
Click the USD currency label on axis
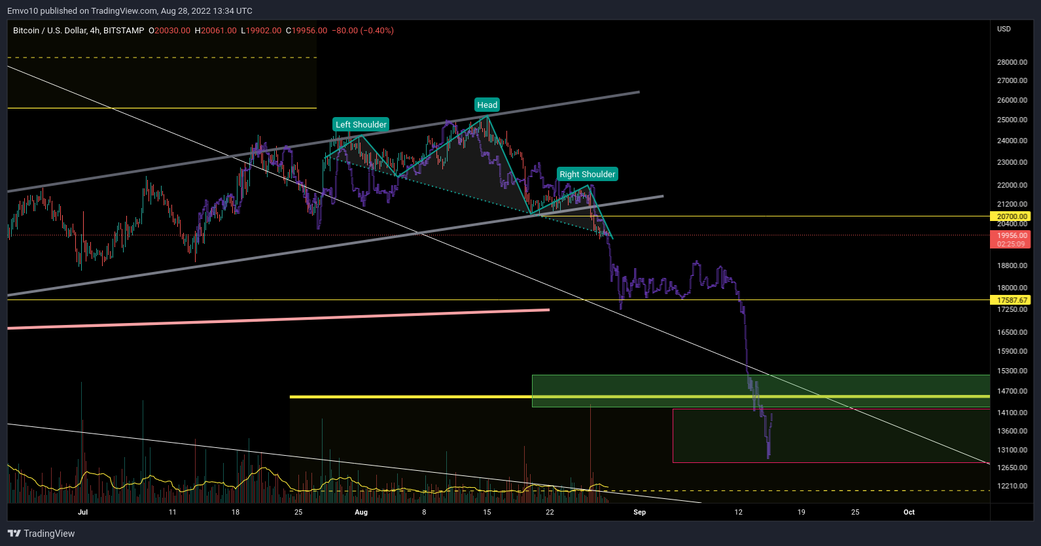point(1004,29)
